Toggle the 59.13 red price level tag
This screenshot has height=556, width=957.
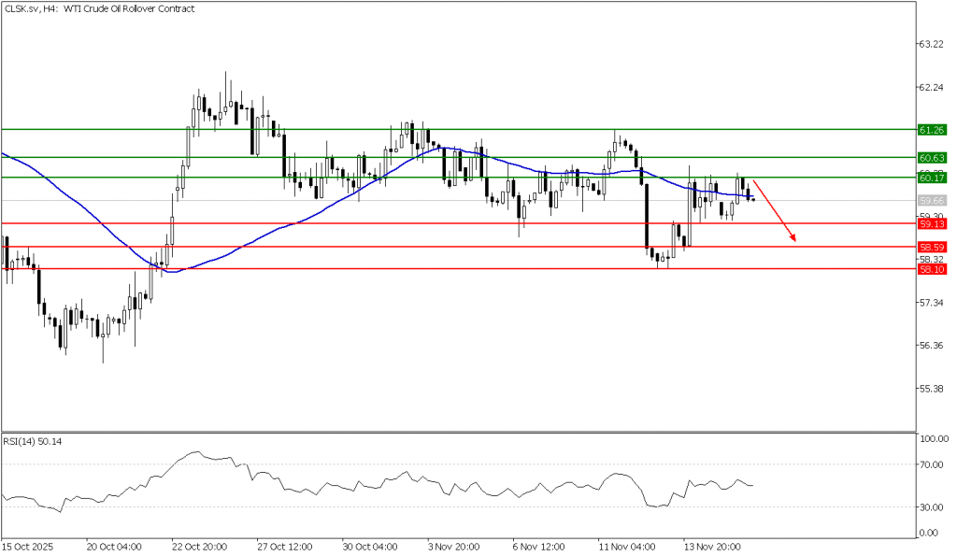(932, 224)
